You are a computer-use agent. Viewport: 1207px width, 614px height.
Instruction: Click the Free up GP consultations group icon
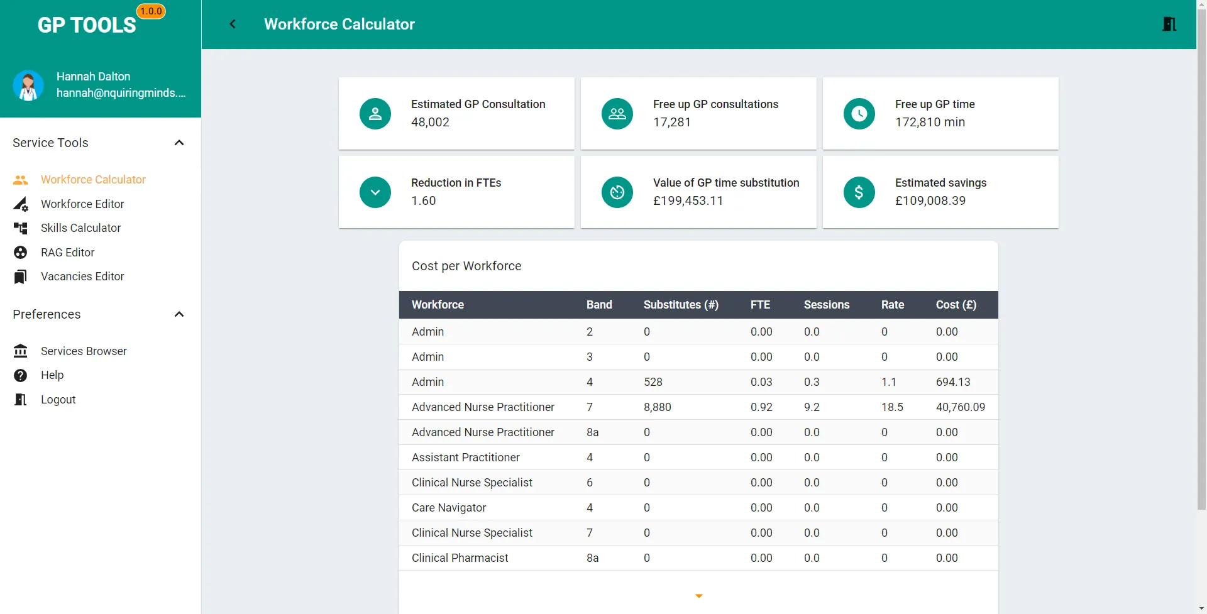point(617,114)
